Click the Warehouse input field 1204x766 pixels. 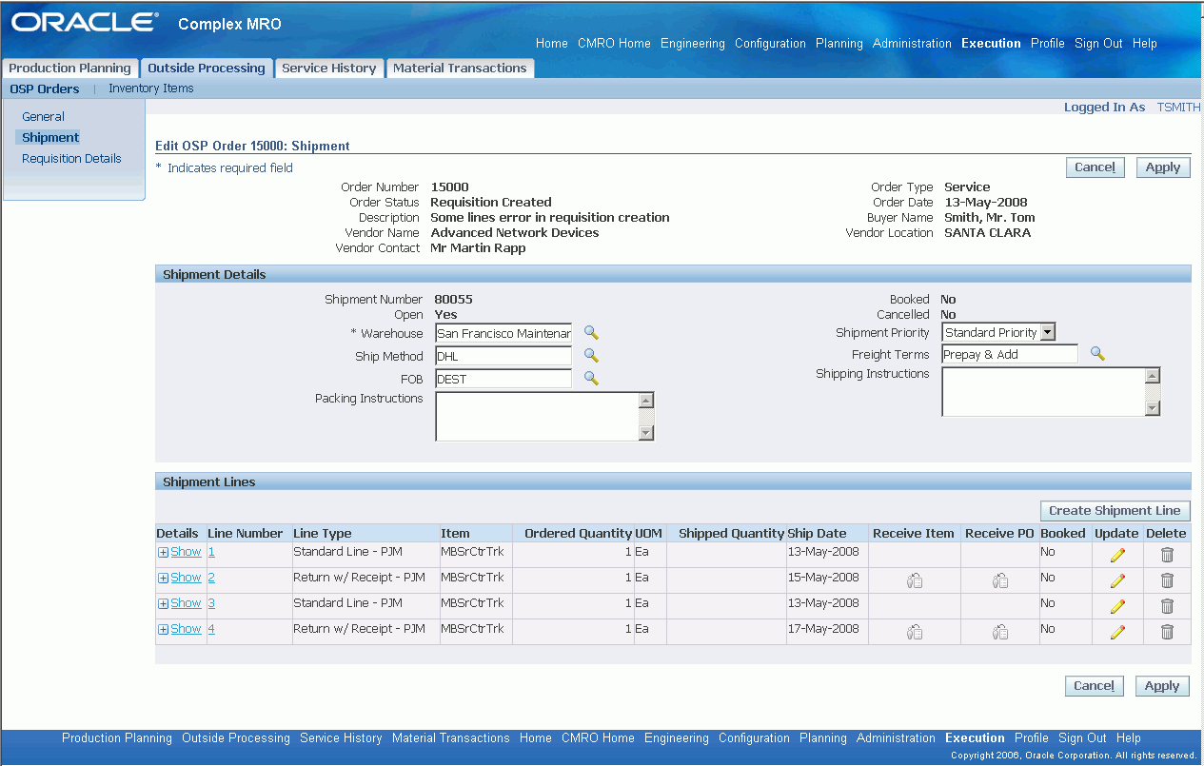[x=503, y=333]
